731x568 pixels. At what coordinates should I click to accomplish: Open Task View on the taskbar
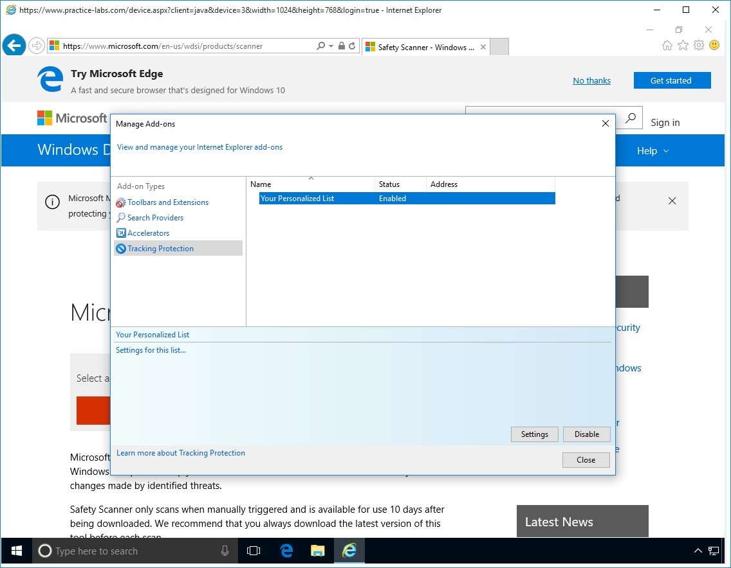[x=254, y=551]
